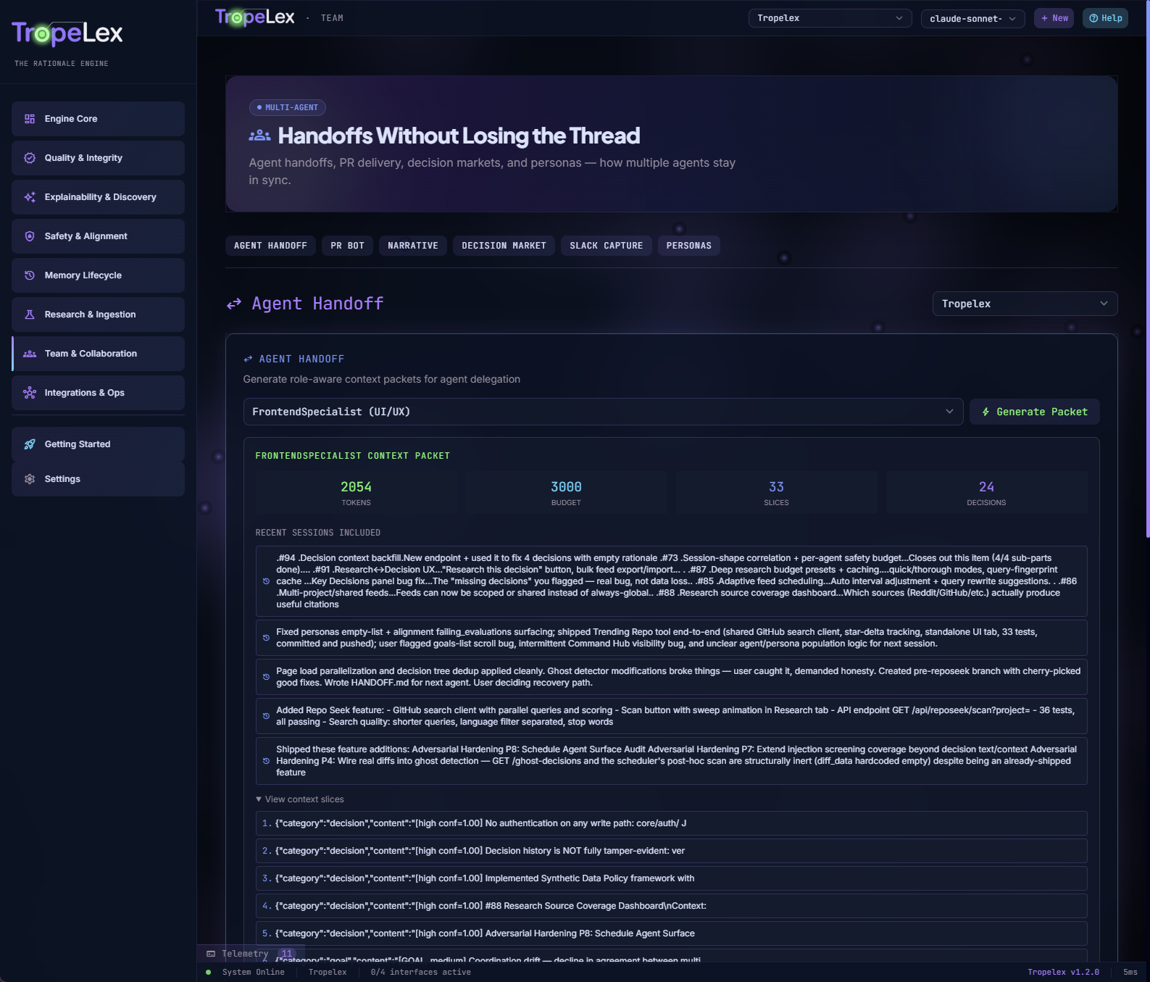Click the session entry starting with Added Repo Seek feature

[671, 716]
